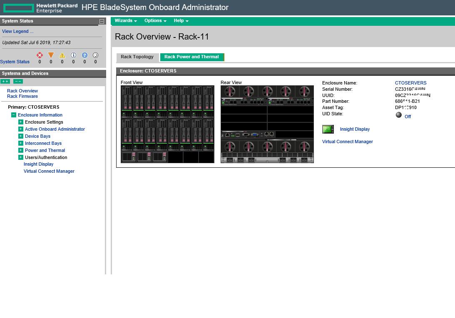Open Interconnect Bays link in tree

point(43,143)
